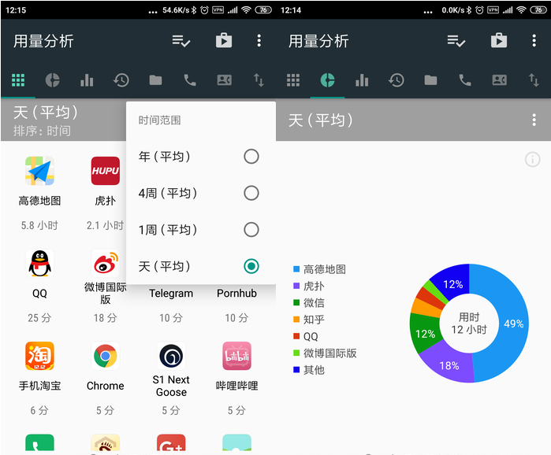This screenshot has width=551, height=455.
Task: Select 年 (平均) time range radio
Action: 251,157
